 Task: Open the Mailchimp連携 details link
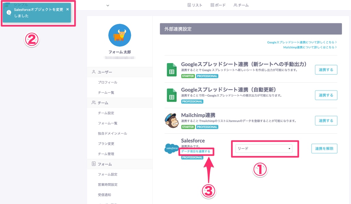310,47
